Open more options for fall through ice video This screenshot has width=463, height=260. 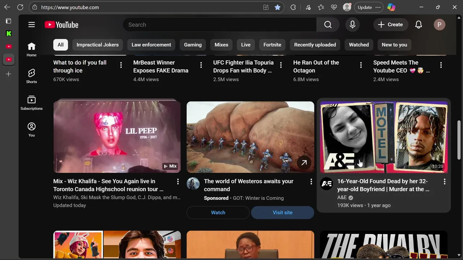[x=121, y=65]
